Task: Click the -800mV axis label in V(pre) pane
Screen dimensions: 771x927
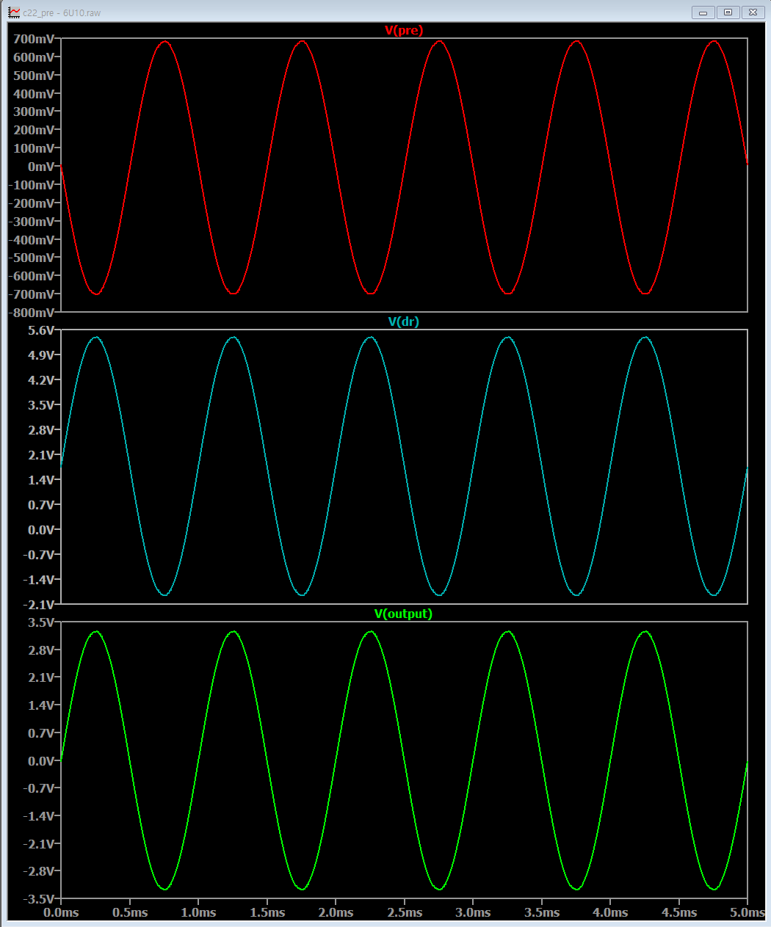Action: pyautogui.click(x=31, y=313)
